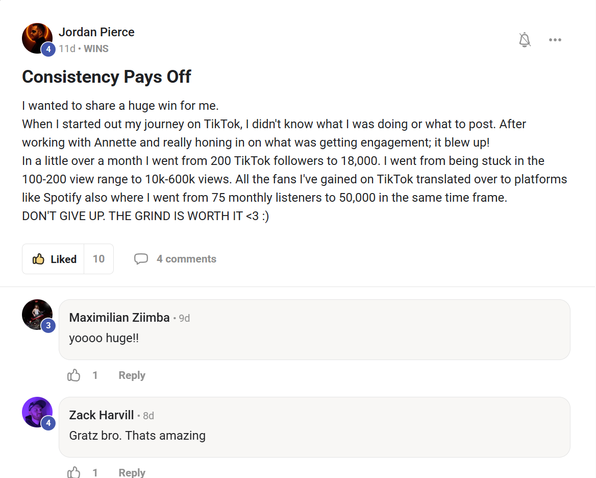This screenshot has height=478, width=596.
Task: Unlike the post using the Liked button
Action: click(54, 259)
